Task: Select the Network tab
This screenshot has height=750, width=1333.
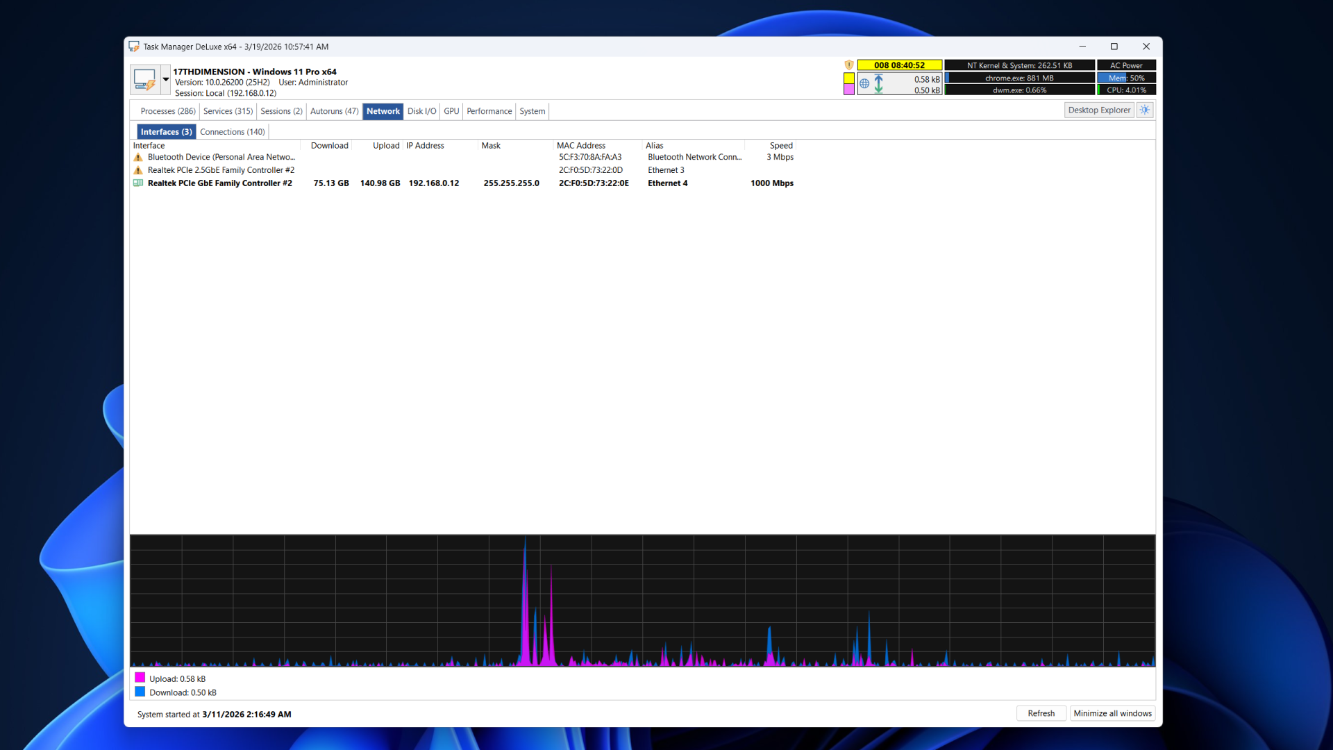Action: pyautogui.click(x=383, y=111)
